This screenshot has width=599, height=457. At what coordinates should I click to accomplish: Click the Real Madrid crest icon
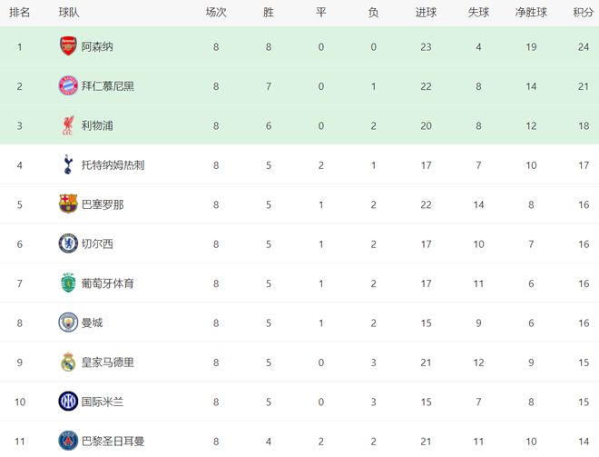68,362
